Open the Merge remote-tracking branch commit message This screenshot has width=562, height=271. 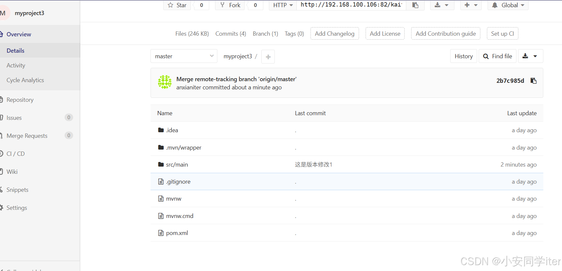click(236, 79)
